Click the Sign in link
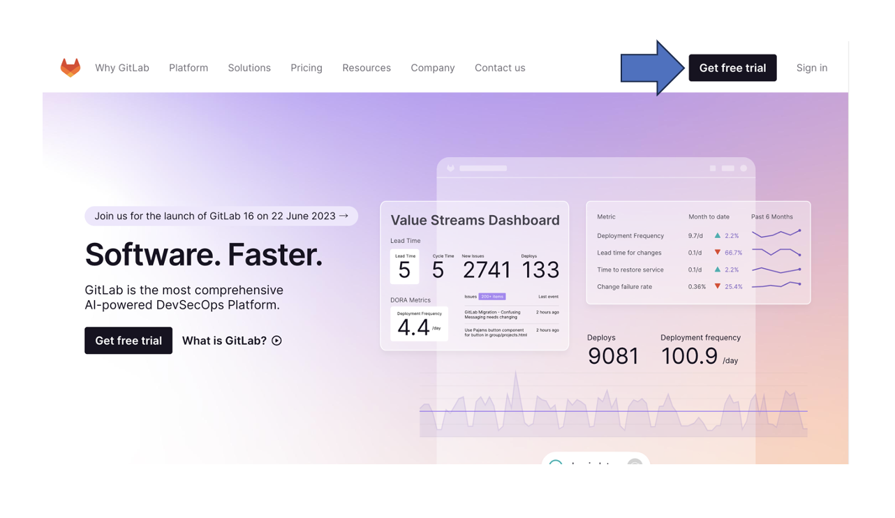 [812, 68]
